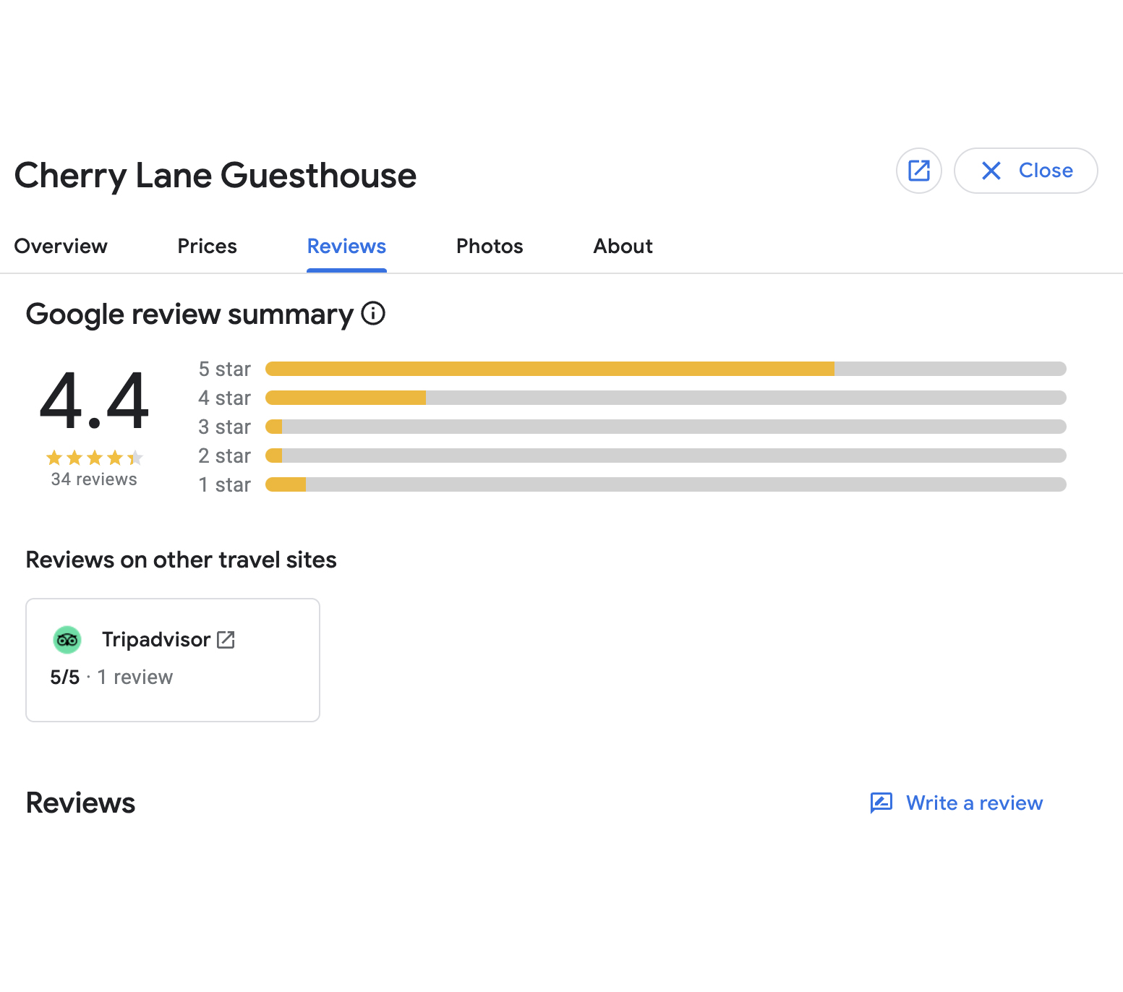The width and height of the screenshot is (1123, 992).
Task: Click the Tripadvisor owl logo
Action: click(x=67, y=640)
